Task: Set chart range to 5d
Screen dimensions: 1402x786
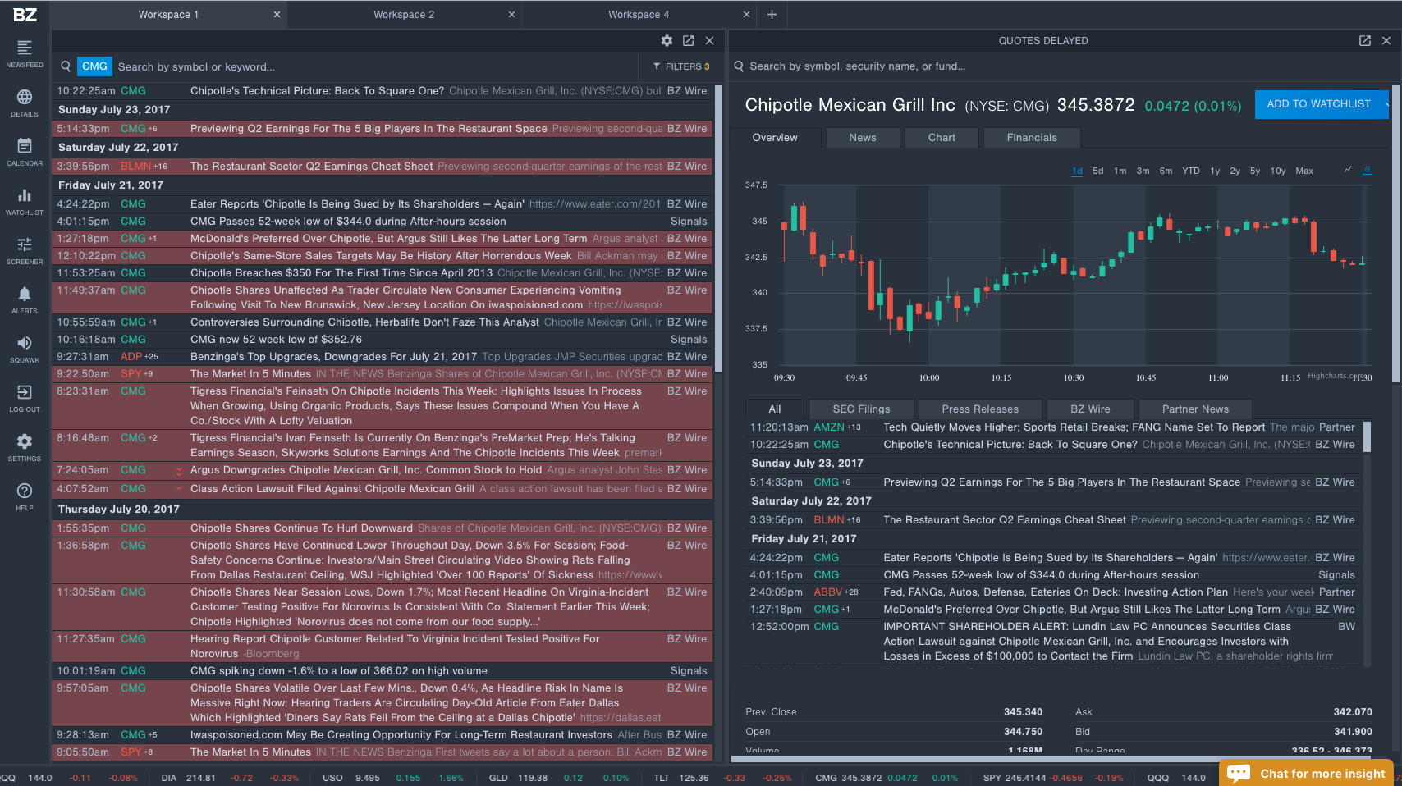Action: 1098,171
